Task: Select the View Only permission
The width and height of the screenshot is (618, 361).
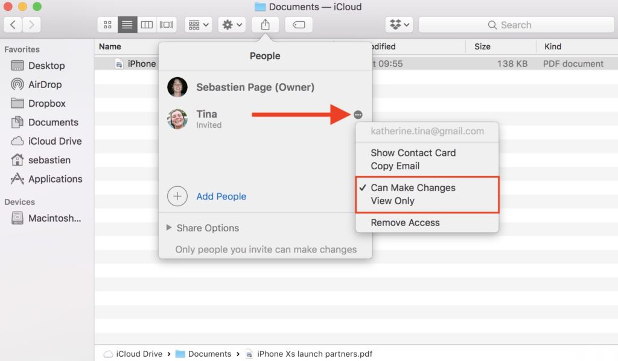Action: (392, 201)
